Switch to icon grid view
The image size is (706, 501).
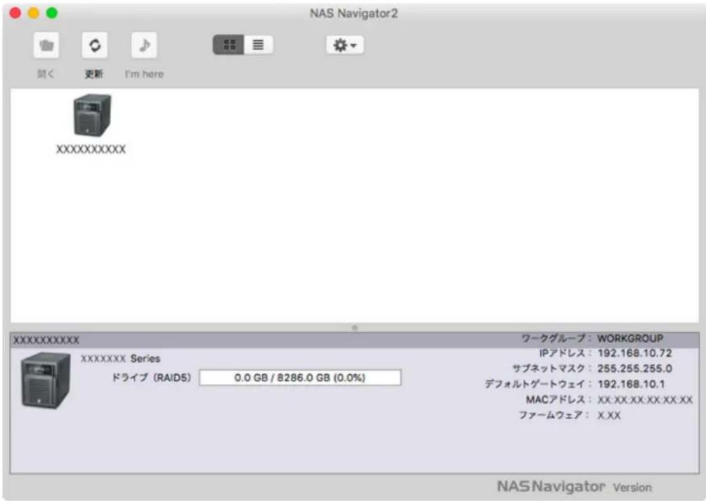pos(229,45)
